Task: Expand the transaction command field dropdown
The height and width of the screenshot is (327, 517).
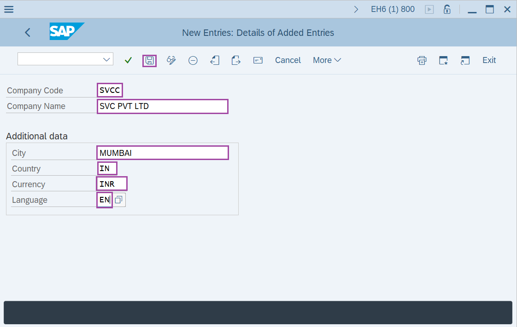Action: 107,59
